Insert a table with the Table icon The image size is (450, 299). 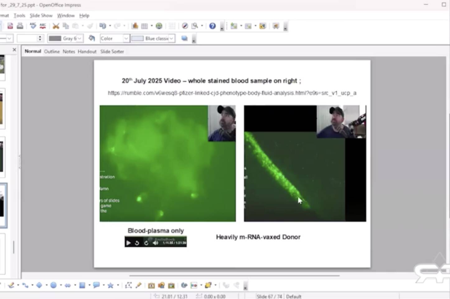144,26
